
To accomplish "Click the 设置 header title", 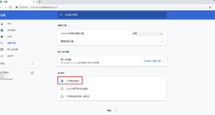I will (3, 15).
